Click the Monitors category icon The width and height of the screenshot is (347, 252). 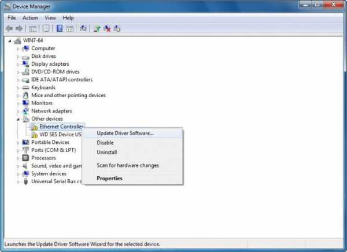click(25, 103)
